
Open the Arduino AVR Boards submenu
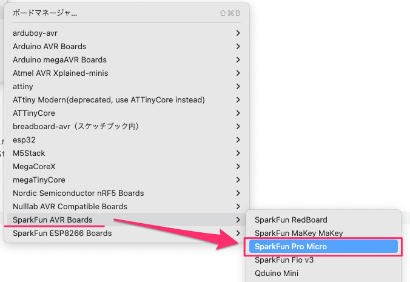pos(50,47)
